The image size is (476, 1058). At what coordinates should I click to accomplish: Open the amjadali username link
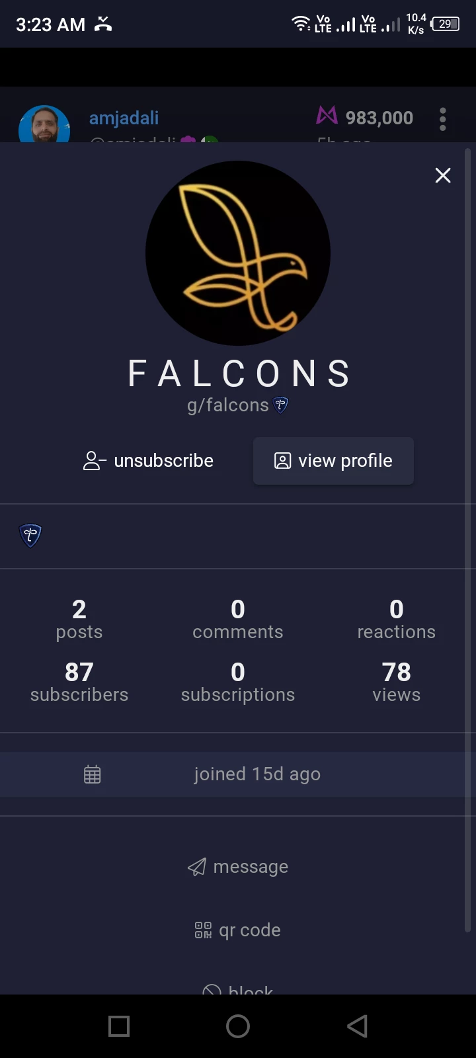pos(124,118)
